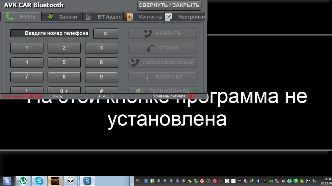Click the red spiral tray icon
Viewport: 332px width, 186px height.
pyautogui.click(x=215, y=181)
